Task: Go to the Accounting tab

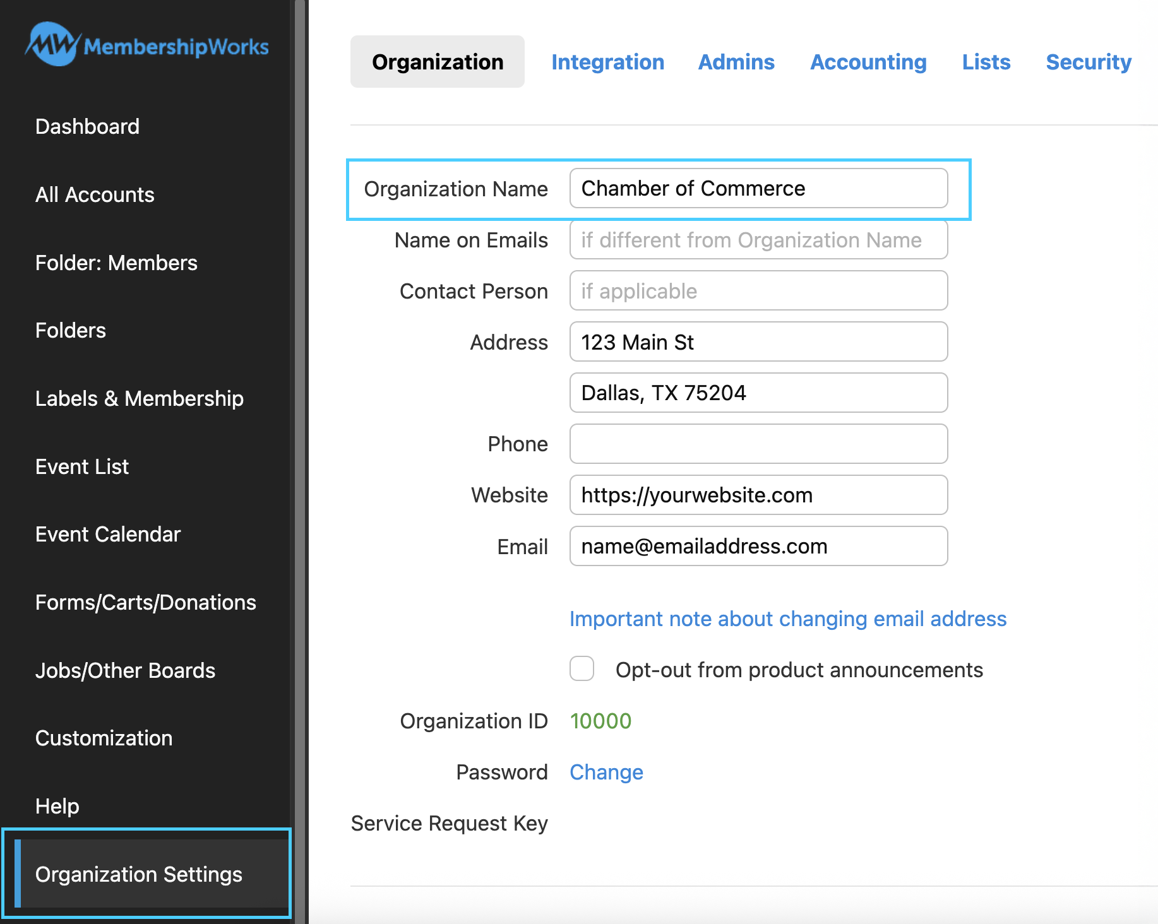Action: (x=868, y=62)
